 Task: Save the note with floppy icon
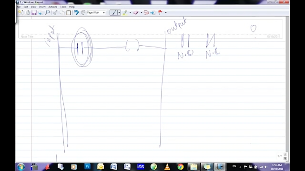34,13
